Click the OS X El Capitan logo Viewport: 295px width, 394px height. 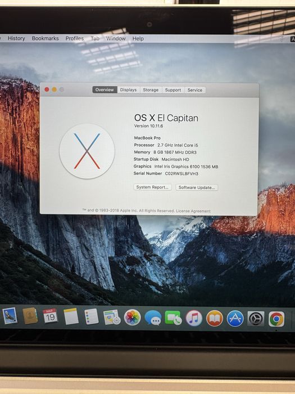point(87,151)
